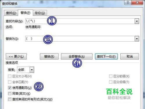The image size is (145, 109).
Task: Click the 全部替换(A) button
Action: [77, 56]
